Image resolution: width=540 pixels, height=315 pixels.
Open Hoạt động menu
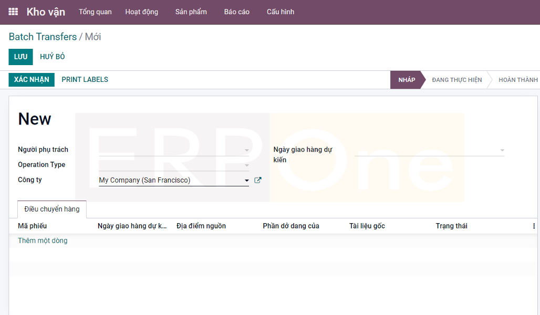141,12
